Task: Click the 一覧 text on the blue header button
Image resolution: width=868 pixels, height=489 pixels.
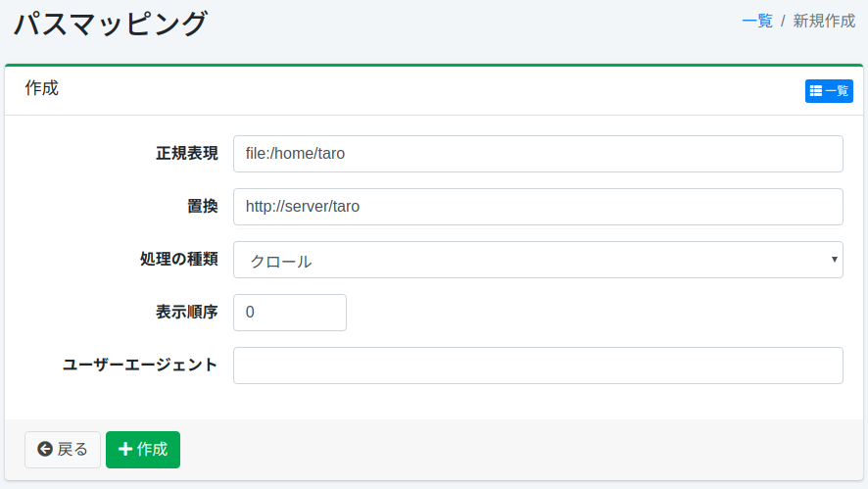Action: (837, 91)
